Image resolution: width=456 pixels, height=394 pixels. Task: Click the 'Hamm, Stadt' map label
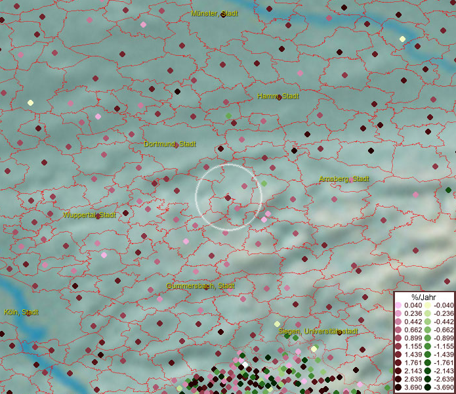[278, 96]
